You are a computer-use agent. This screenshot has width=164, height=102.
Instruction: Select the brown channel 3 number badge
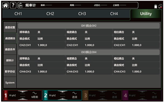pyautogui.click(x=85, y=96)
